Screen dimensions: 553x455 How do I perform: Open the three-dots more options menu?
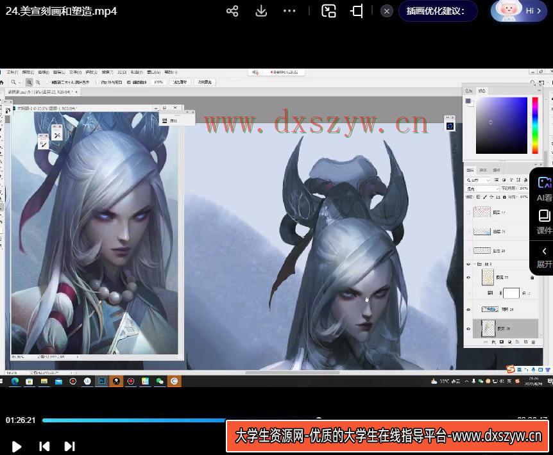coord(289,11)
